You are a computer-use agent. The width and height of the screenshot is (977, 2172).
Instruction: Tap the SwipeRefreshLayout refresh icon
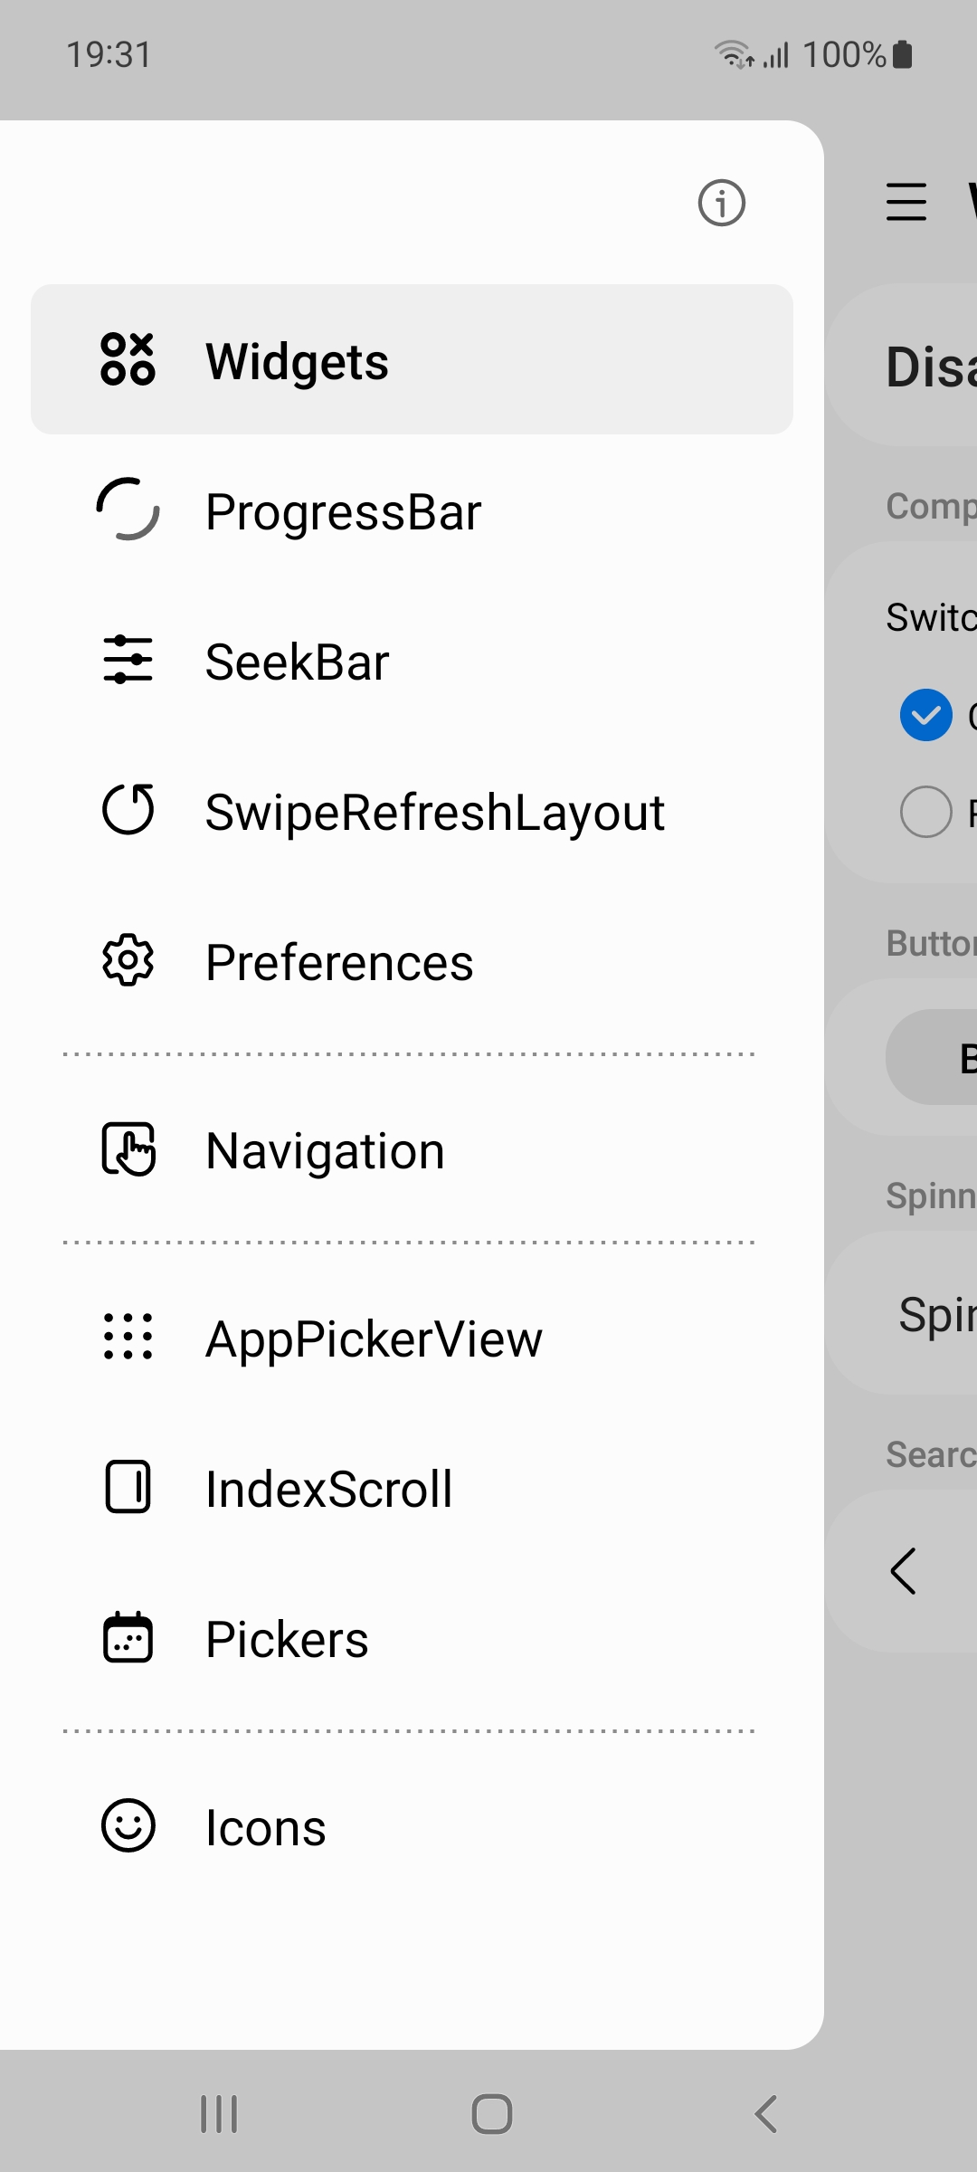128,809
